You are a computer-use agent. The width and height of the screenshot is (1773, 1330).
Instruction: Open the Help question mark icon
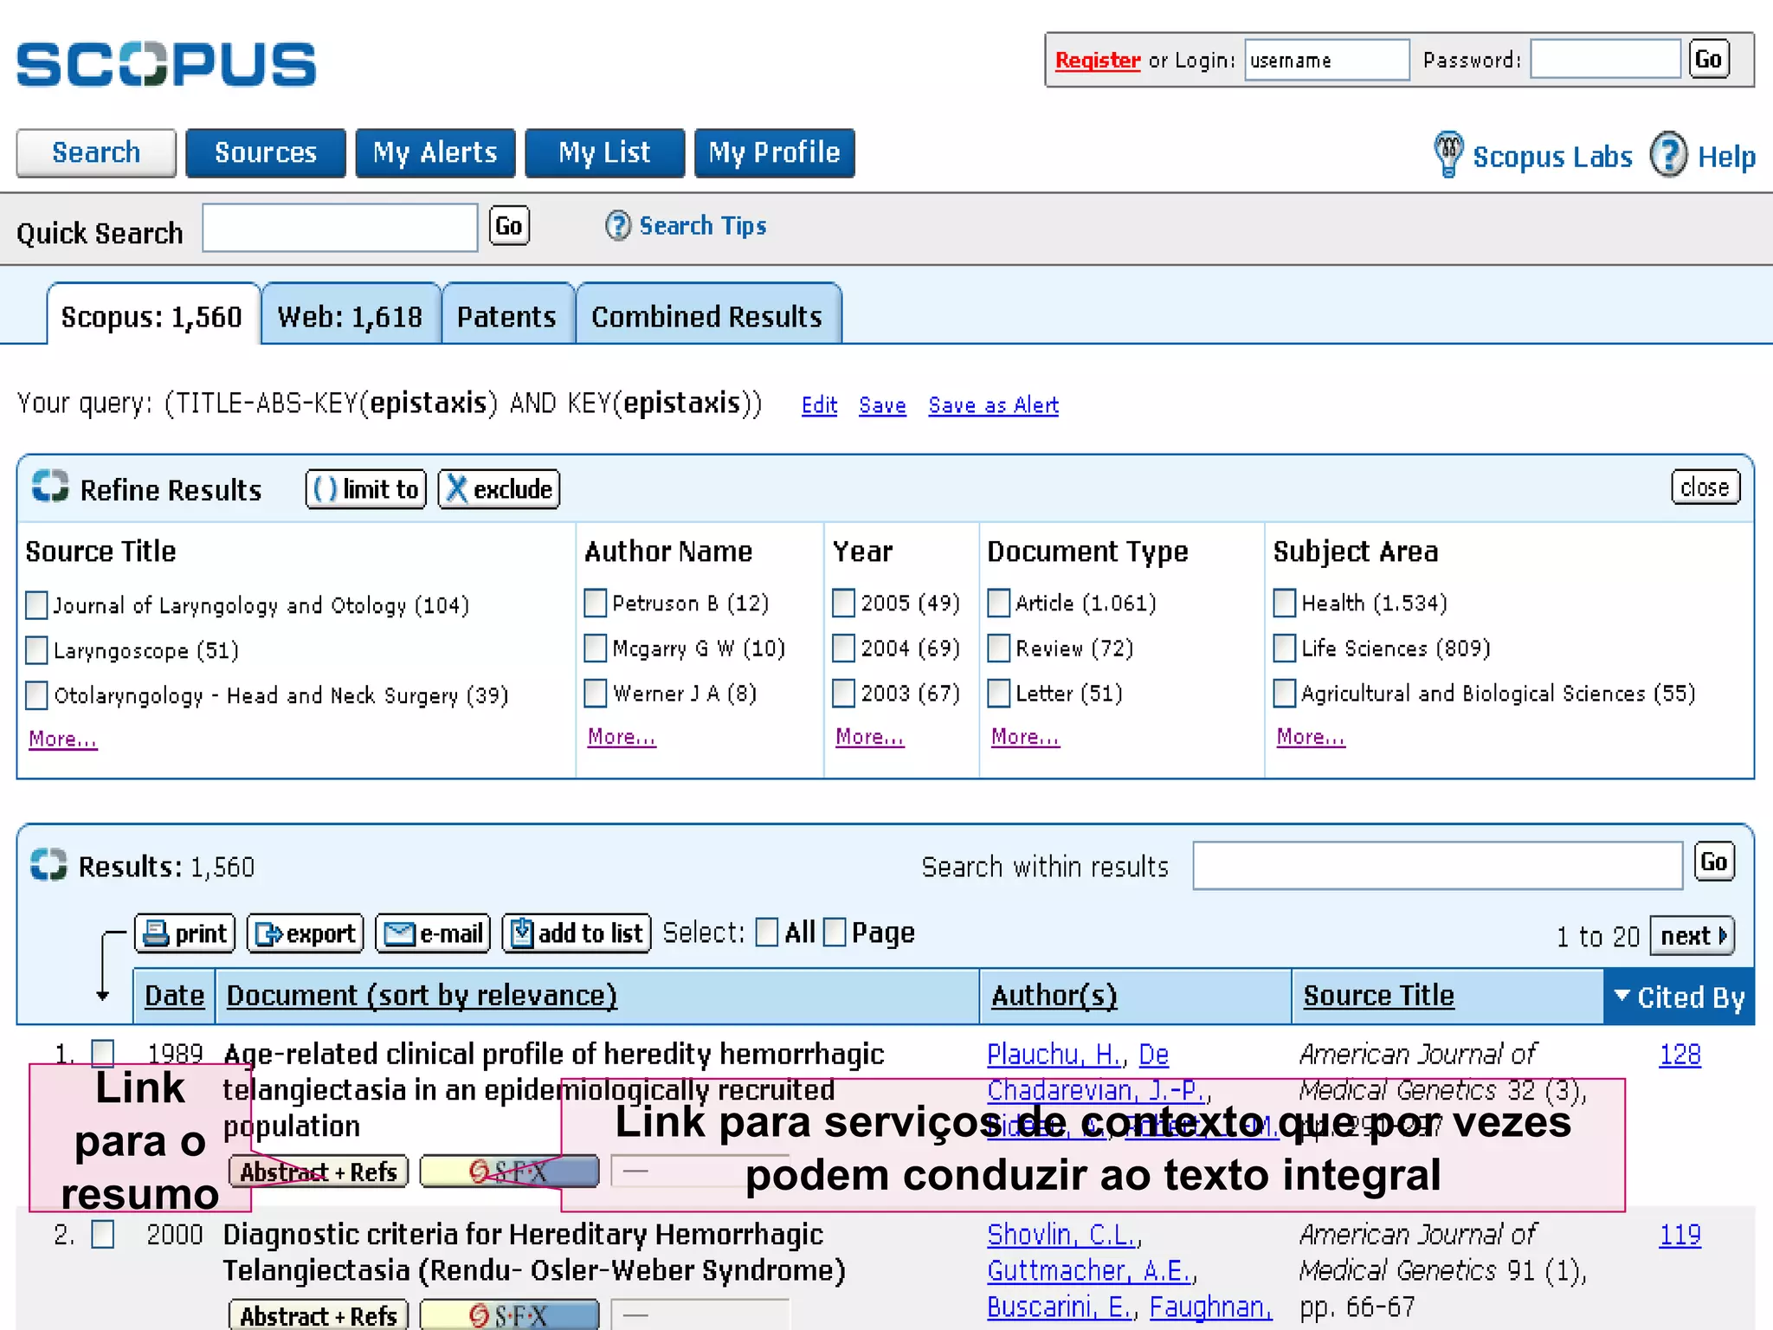tap(1667, 155)
